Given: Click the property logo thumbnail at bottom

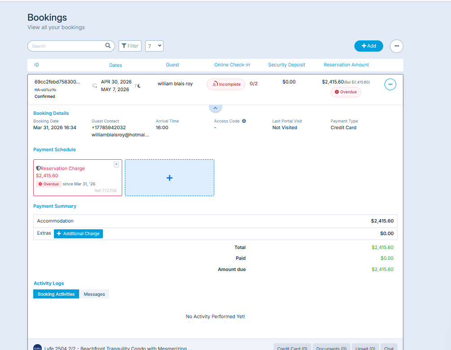Looking at the screenshot, I should coord(38,347).
